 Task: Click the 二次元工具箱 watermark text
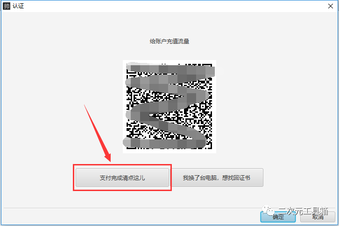(303, 211)
